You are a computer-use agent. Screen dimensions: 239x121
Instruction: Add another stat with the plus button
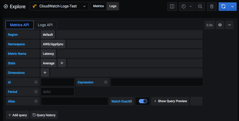coord(62,63)
